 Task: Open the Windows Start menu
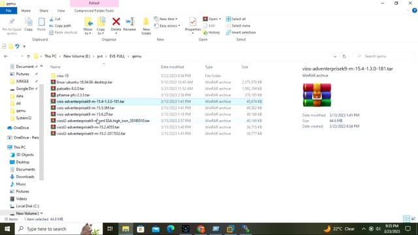click(x=7, y=229)
